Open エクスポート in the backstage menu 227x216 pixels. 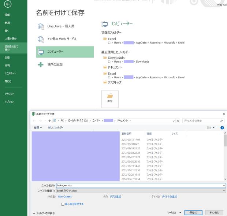(10, 73)
